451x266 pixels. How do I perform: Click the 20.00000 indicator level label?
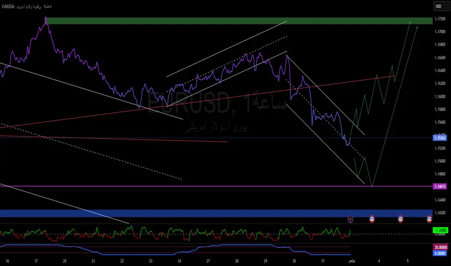(440, 247)
